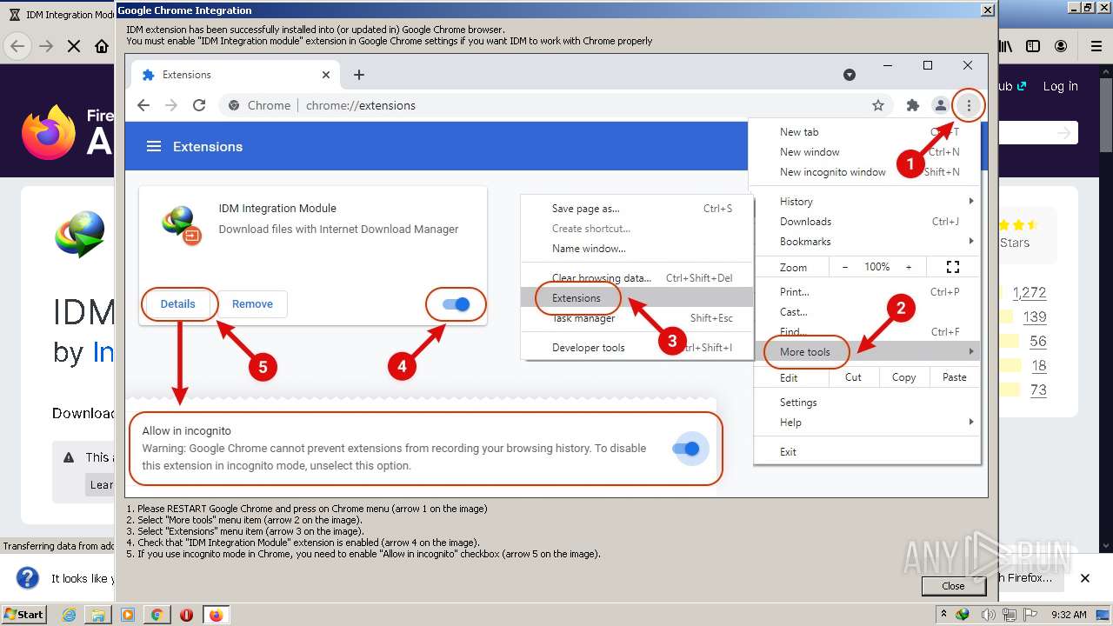Expand the Bookmarks submenu arrow

pyautogui.click(x=971, y=241)
